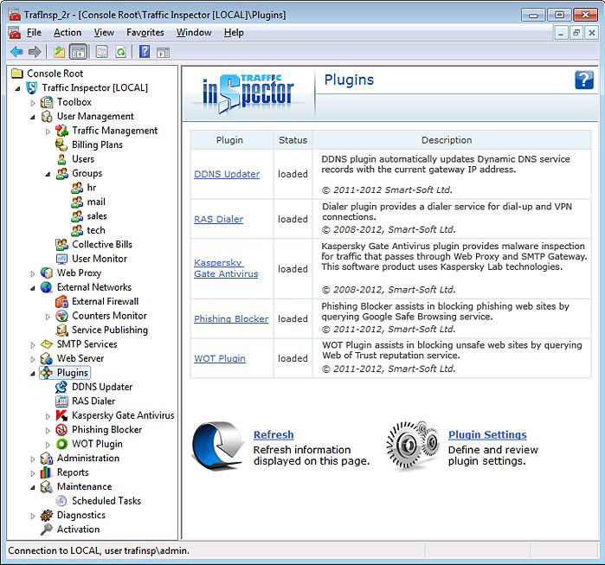Open the RAS Dialer plugin link
605x565 pixels.
pyautogui.click(x=218, y=219)
